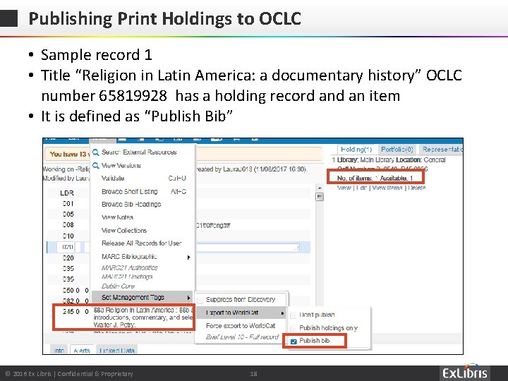Click the 245 title field text
Viewport: 508px width, 381px height.
click(143, 317)
